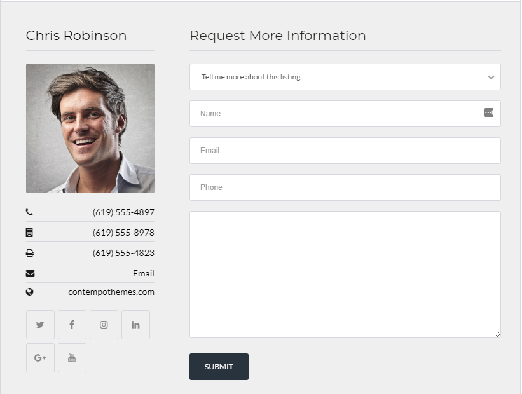This screenshot has width=522, height=394.
Task: Click the phone number (619) 555-4897
Action: pos(123,212)
